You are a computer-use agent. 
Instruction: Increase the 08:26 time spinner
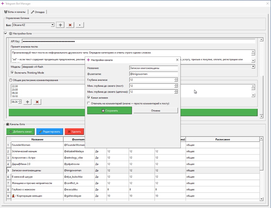pyautogui.click(x=20, y=101)
